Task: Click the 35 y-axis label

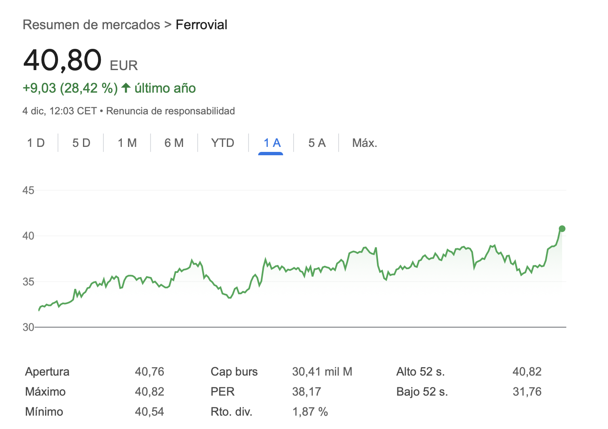Action: point(28,282)
